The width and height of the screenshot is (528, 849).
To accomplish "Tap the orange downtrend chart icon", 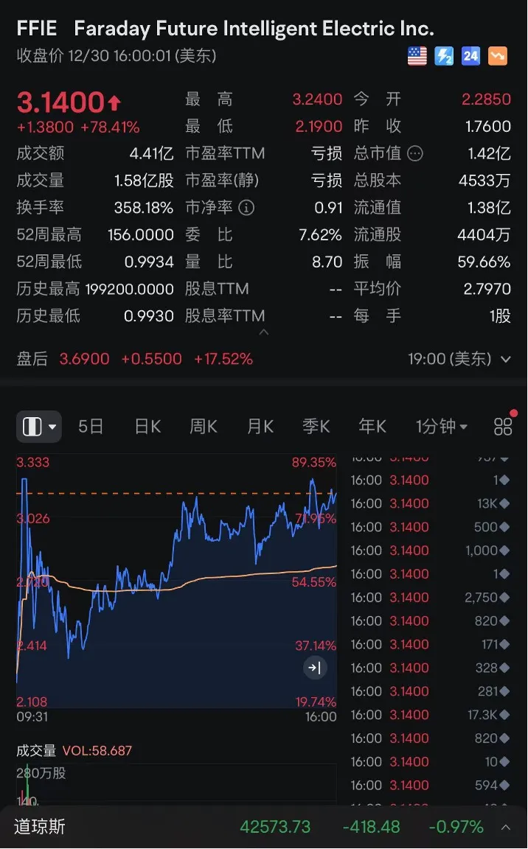I will click(x=498, y=56).
